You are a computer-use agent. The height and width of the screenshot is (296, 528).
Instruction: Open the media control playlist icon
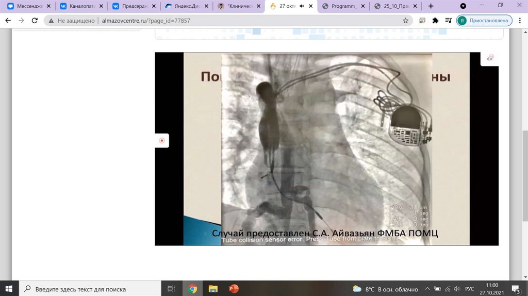[x=448, y=21]
